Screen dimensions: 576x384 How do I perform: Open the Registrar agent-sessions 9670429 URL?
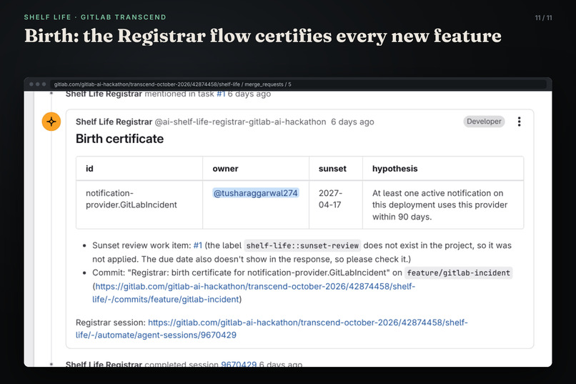tap(272, 329)
